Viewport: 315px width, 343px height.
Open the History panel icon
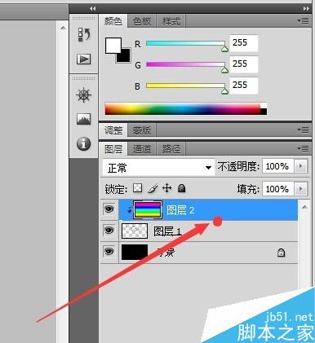84,35
